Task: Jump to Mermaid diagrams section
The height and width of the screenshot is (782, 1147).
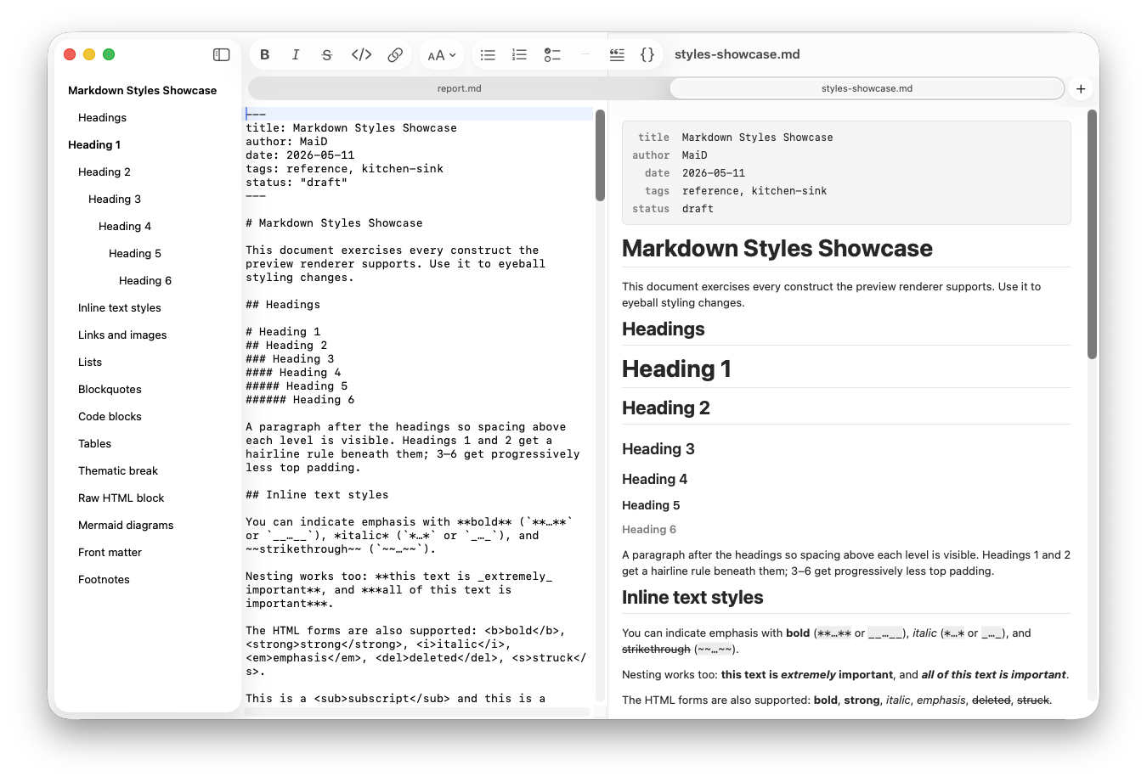Action: [x=126, y=525]
